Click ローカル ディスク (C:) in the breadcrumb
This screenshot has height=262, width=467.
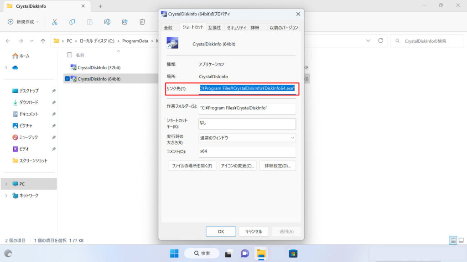pyautogui.click(x=97, y=41)
